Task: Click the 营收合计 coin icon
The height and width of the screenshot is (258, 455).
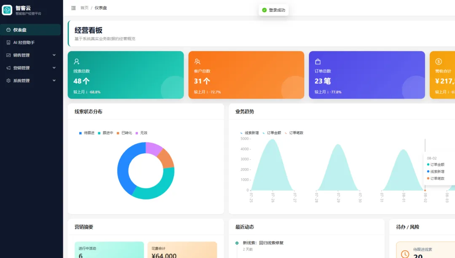Action: (x=439, y=62)
